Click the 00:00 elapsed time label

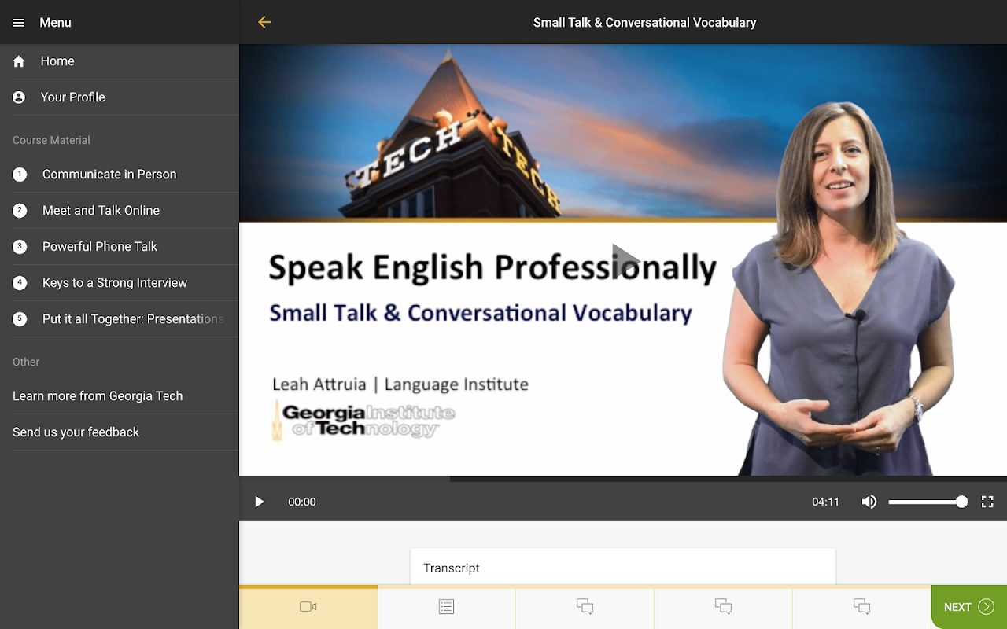[x=302, y=502]
